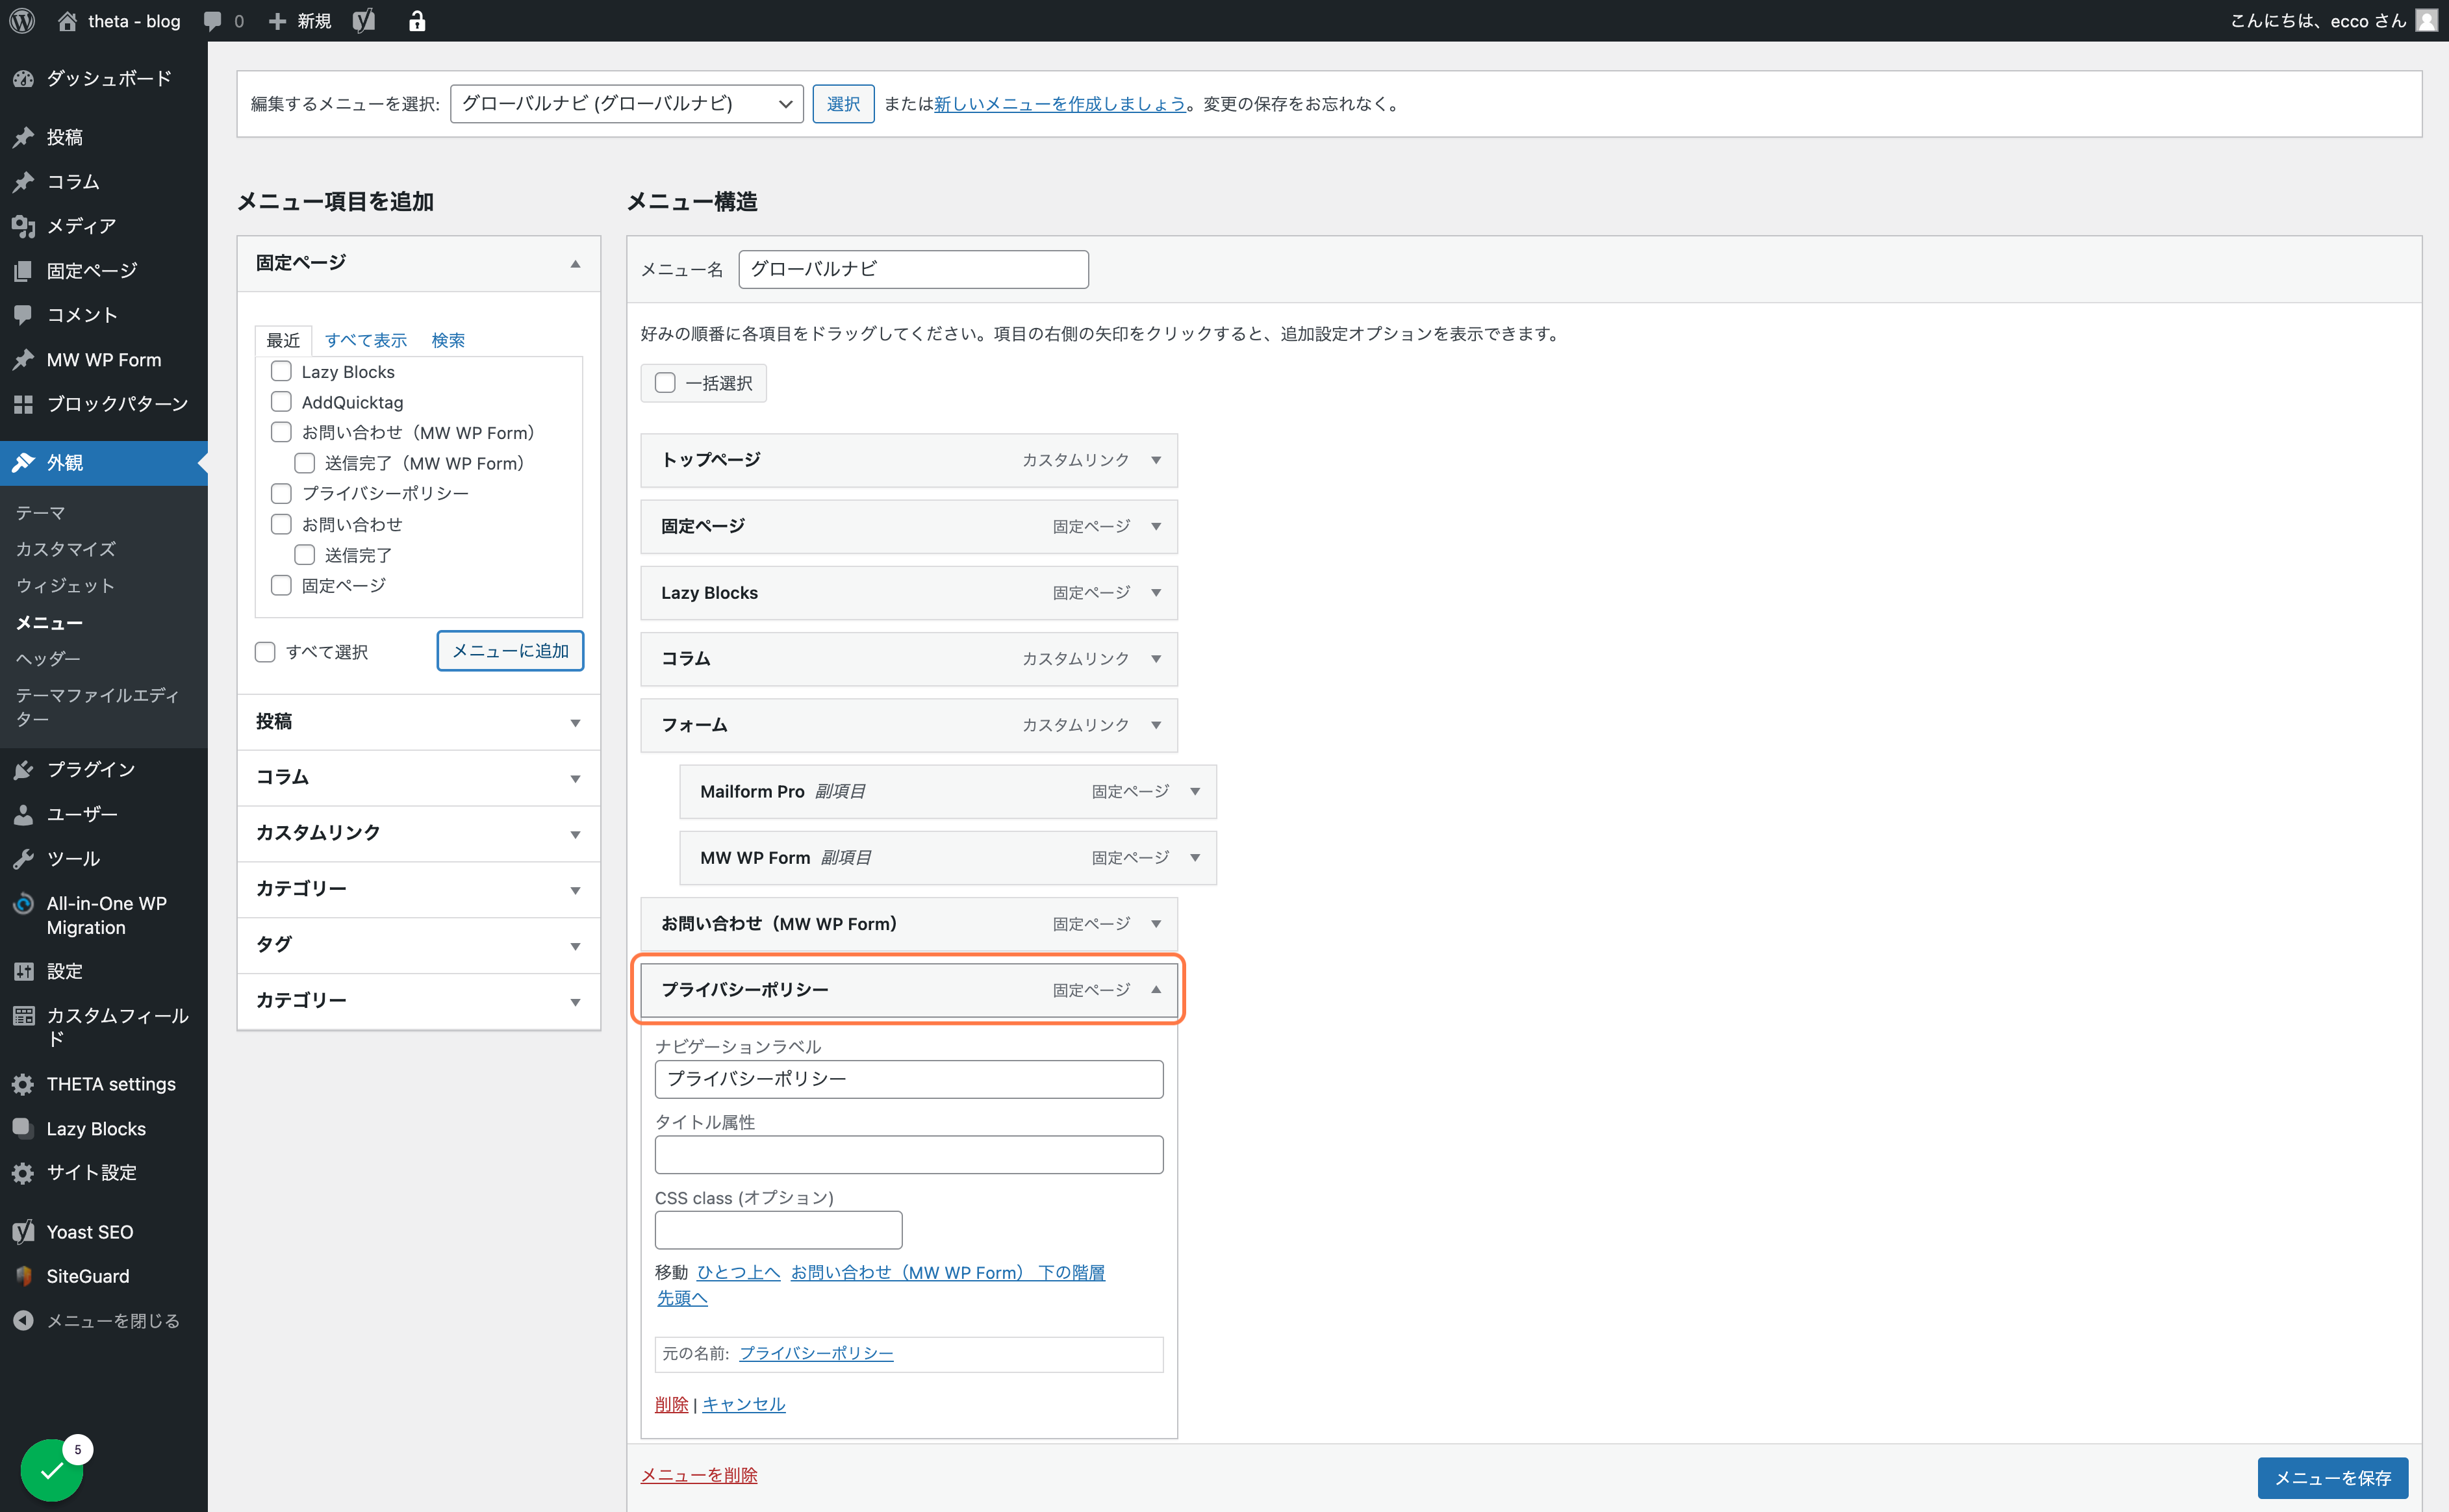The width and height of the screenshot is (2449, 1512).
Task: Open MW WP Form in sidebar
Action: point(104,359)
